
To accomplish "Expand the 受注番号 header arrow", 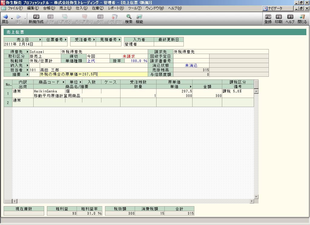I will click(94, 40).
